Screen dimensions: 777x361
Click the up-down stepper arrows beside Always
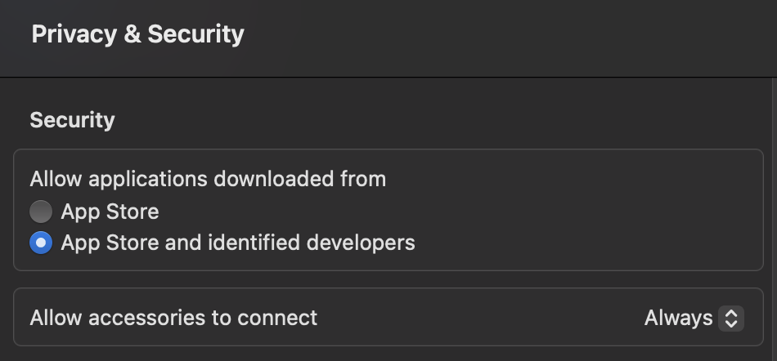(730, 318)
